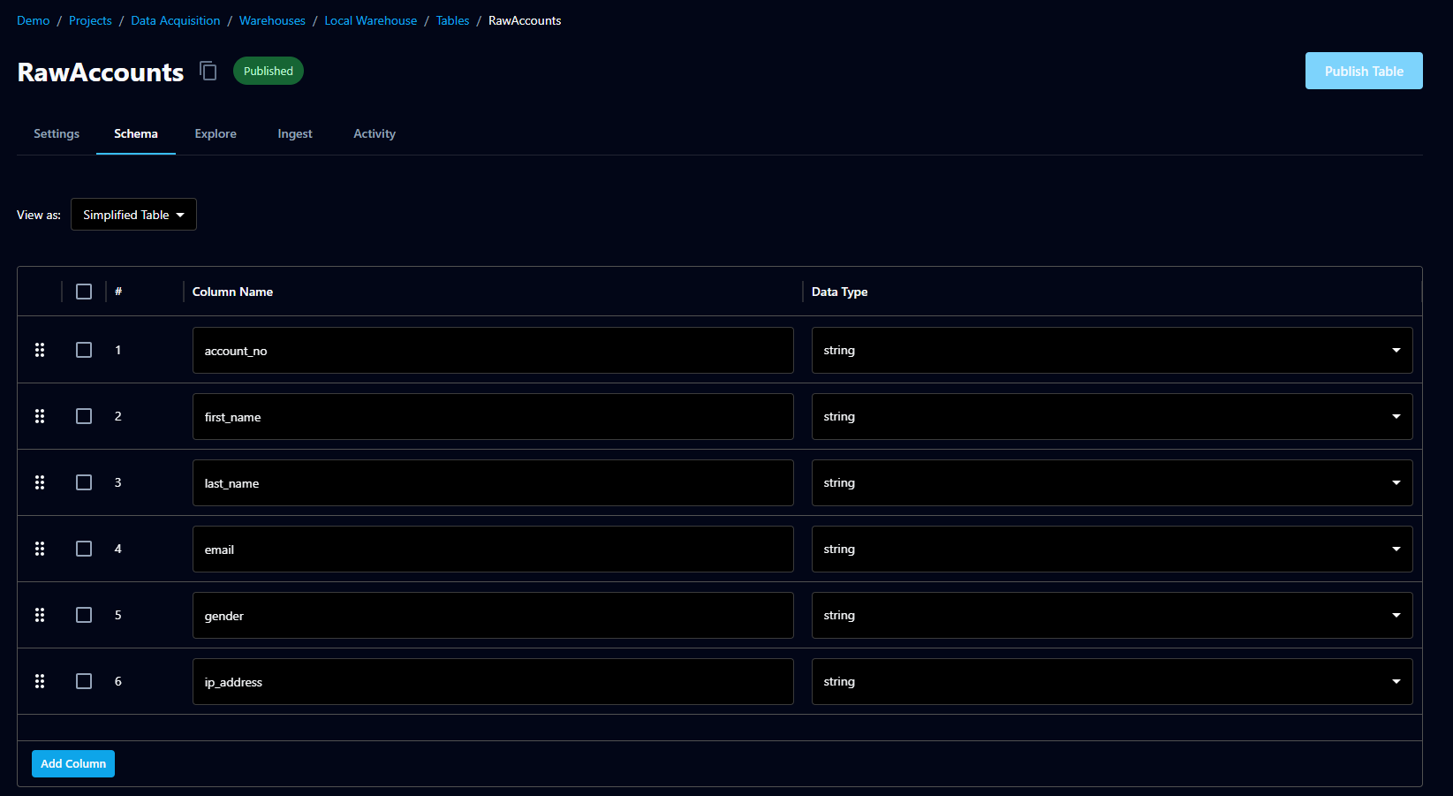Edit the first_name column name field
Image resolution: width=1453 pixels, height=796 pixels.
click(493, 417)
